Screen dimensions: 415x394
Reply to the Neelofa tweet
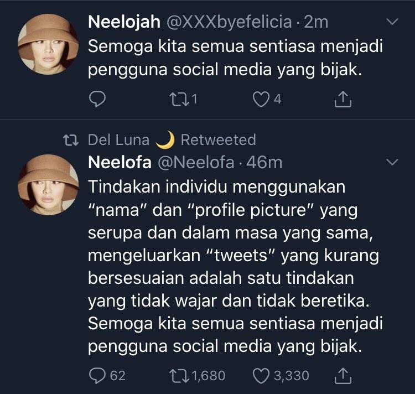(96, 376)
